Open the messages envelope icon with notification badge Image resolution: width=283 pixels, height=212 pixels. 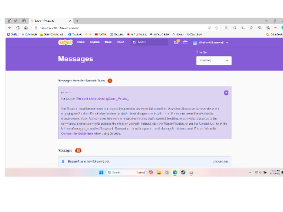(176, 42)
